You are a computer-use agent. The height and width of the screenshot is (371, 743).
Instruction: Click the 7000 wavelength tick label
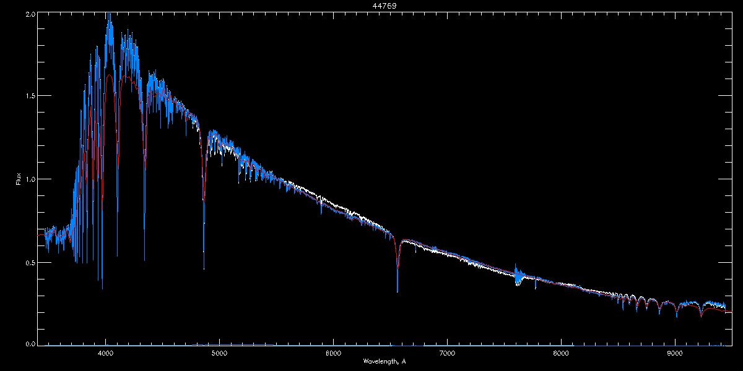pyautogui.click(x=447, y=353)
